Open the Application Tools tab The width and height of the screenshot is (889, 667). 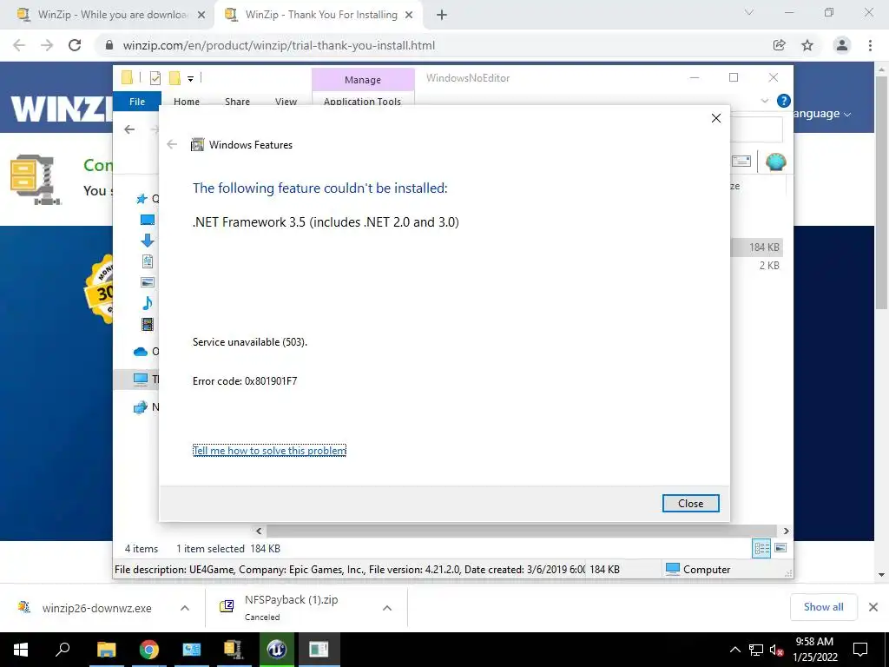tap(362, 102)
